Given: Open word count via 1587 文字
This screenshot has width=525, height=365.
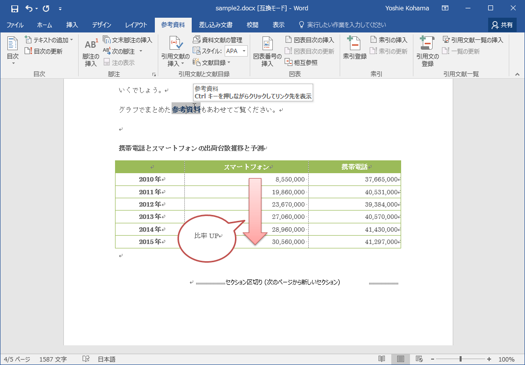Looking at the screenshot, I should pos(53,359).
